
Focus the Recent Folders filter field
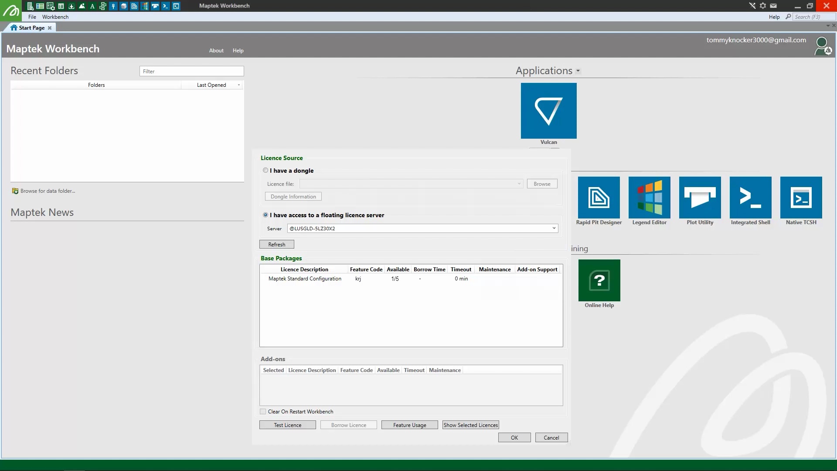click(191, 72)
